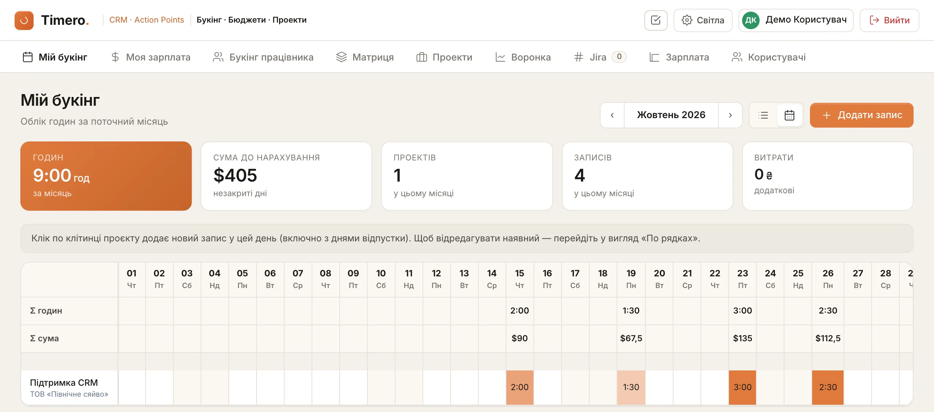Click the Витрати 0 ₴ card
934x412 pixels.
coord(828,176)
